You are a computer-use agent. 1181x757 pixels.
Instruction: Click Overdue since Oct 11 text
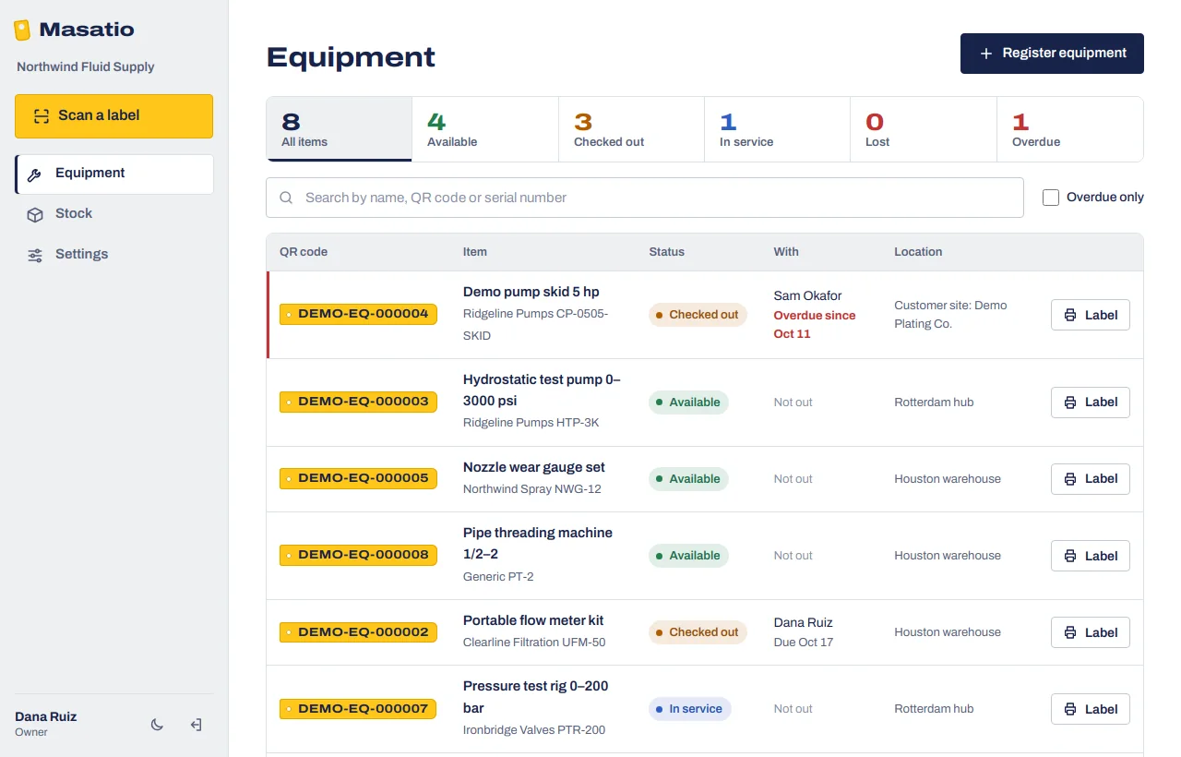815,325
